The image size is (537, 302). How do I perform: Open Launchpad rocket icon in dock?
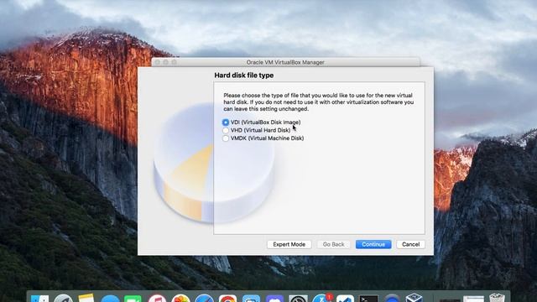63,299
